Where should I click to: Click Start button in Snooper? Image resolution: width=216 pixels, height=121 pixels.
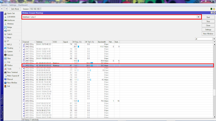[208, 17]
